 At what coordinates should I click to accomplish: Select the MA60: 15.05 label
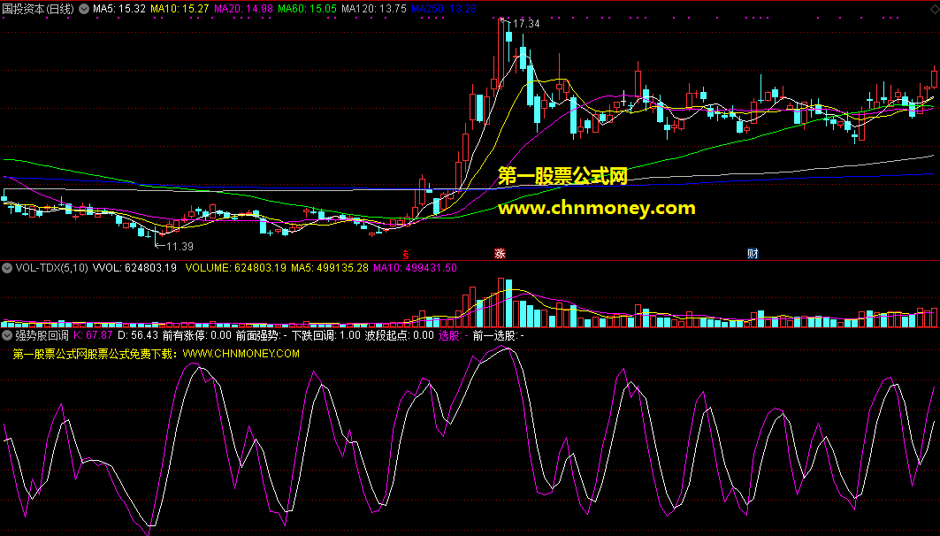pos(307,9)
